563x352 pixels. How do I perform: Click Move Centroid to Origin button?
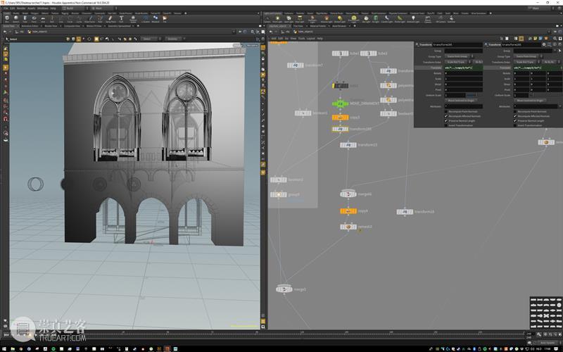point(461,100)
